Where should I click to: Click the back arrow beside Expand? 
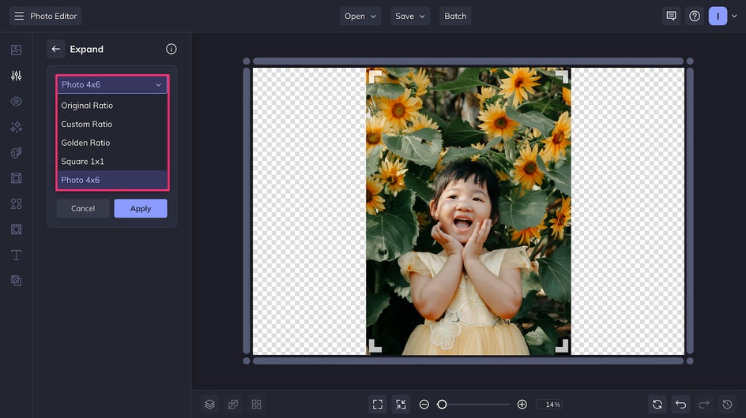click(55, 49)
